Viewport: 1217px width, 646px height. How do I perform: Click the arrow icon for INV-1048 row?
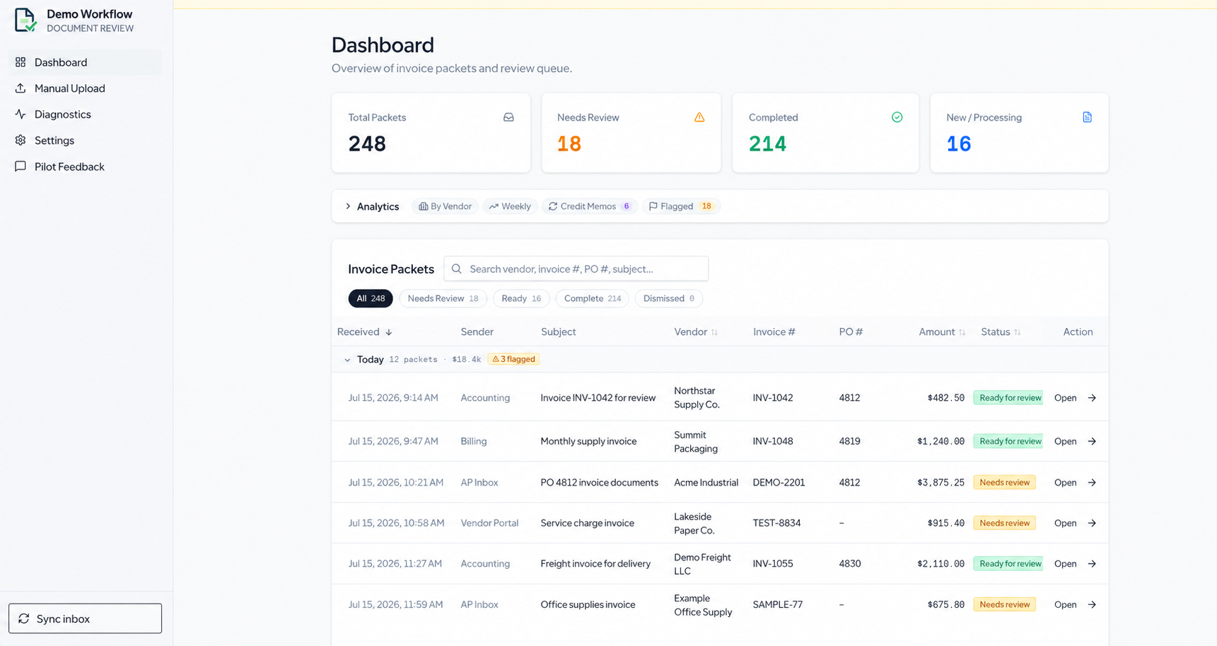[x=1092, y=442]
